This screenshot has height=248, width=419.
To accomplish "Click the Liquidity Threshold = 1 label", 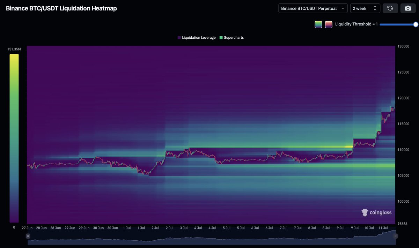I will tap(356, 24).
